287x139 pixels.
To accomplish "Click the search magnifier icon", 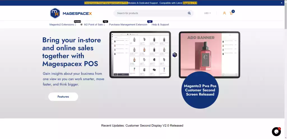I will (189, 13).
